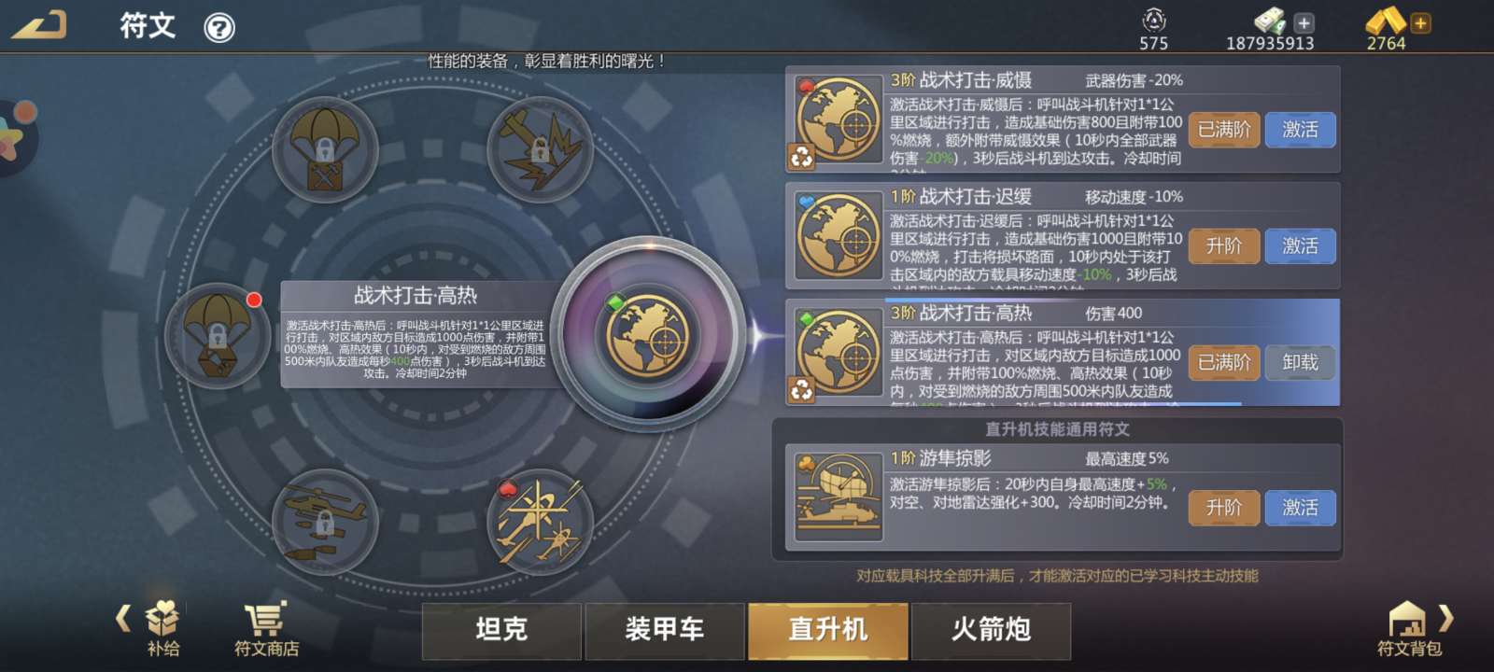Activate the 战术打击·威慑 rune
Viewport: 1494px width, 672px height.
click(x=1300, y=130)
